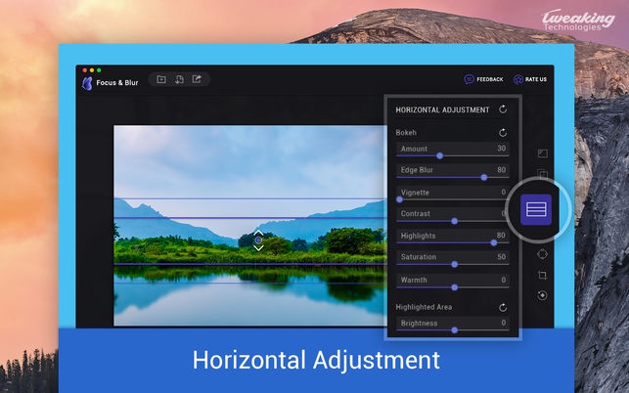Click the HORIZONTAL ADJUSTMENT panel title
The width and height of the screenshot is (629, 393).
tap(442, 109)
